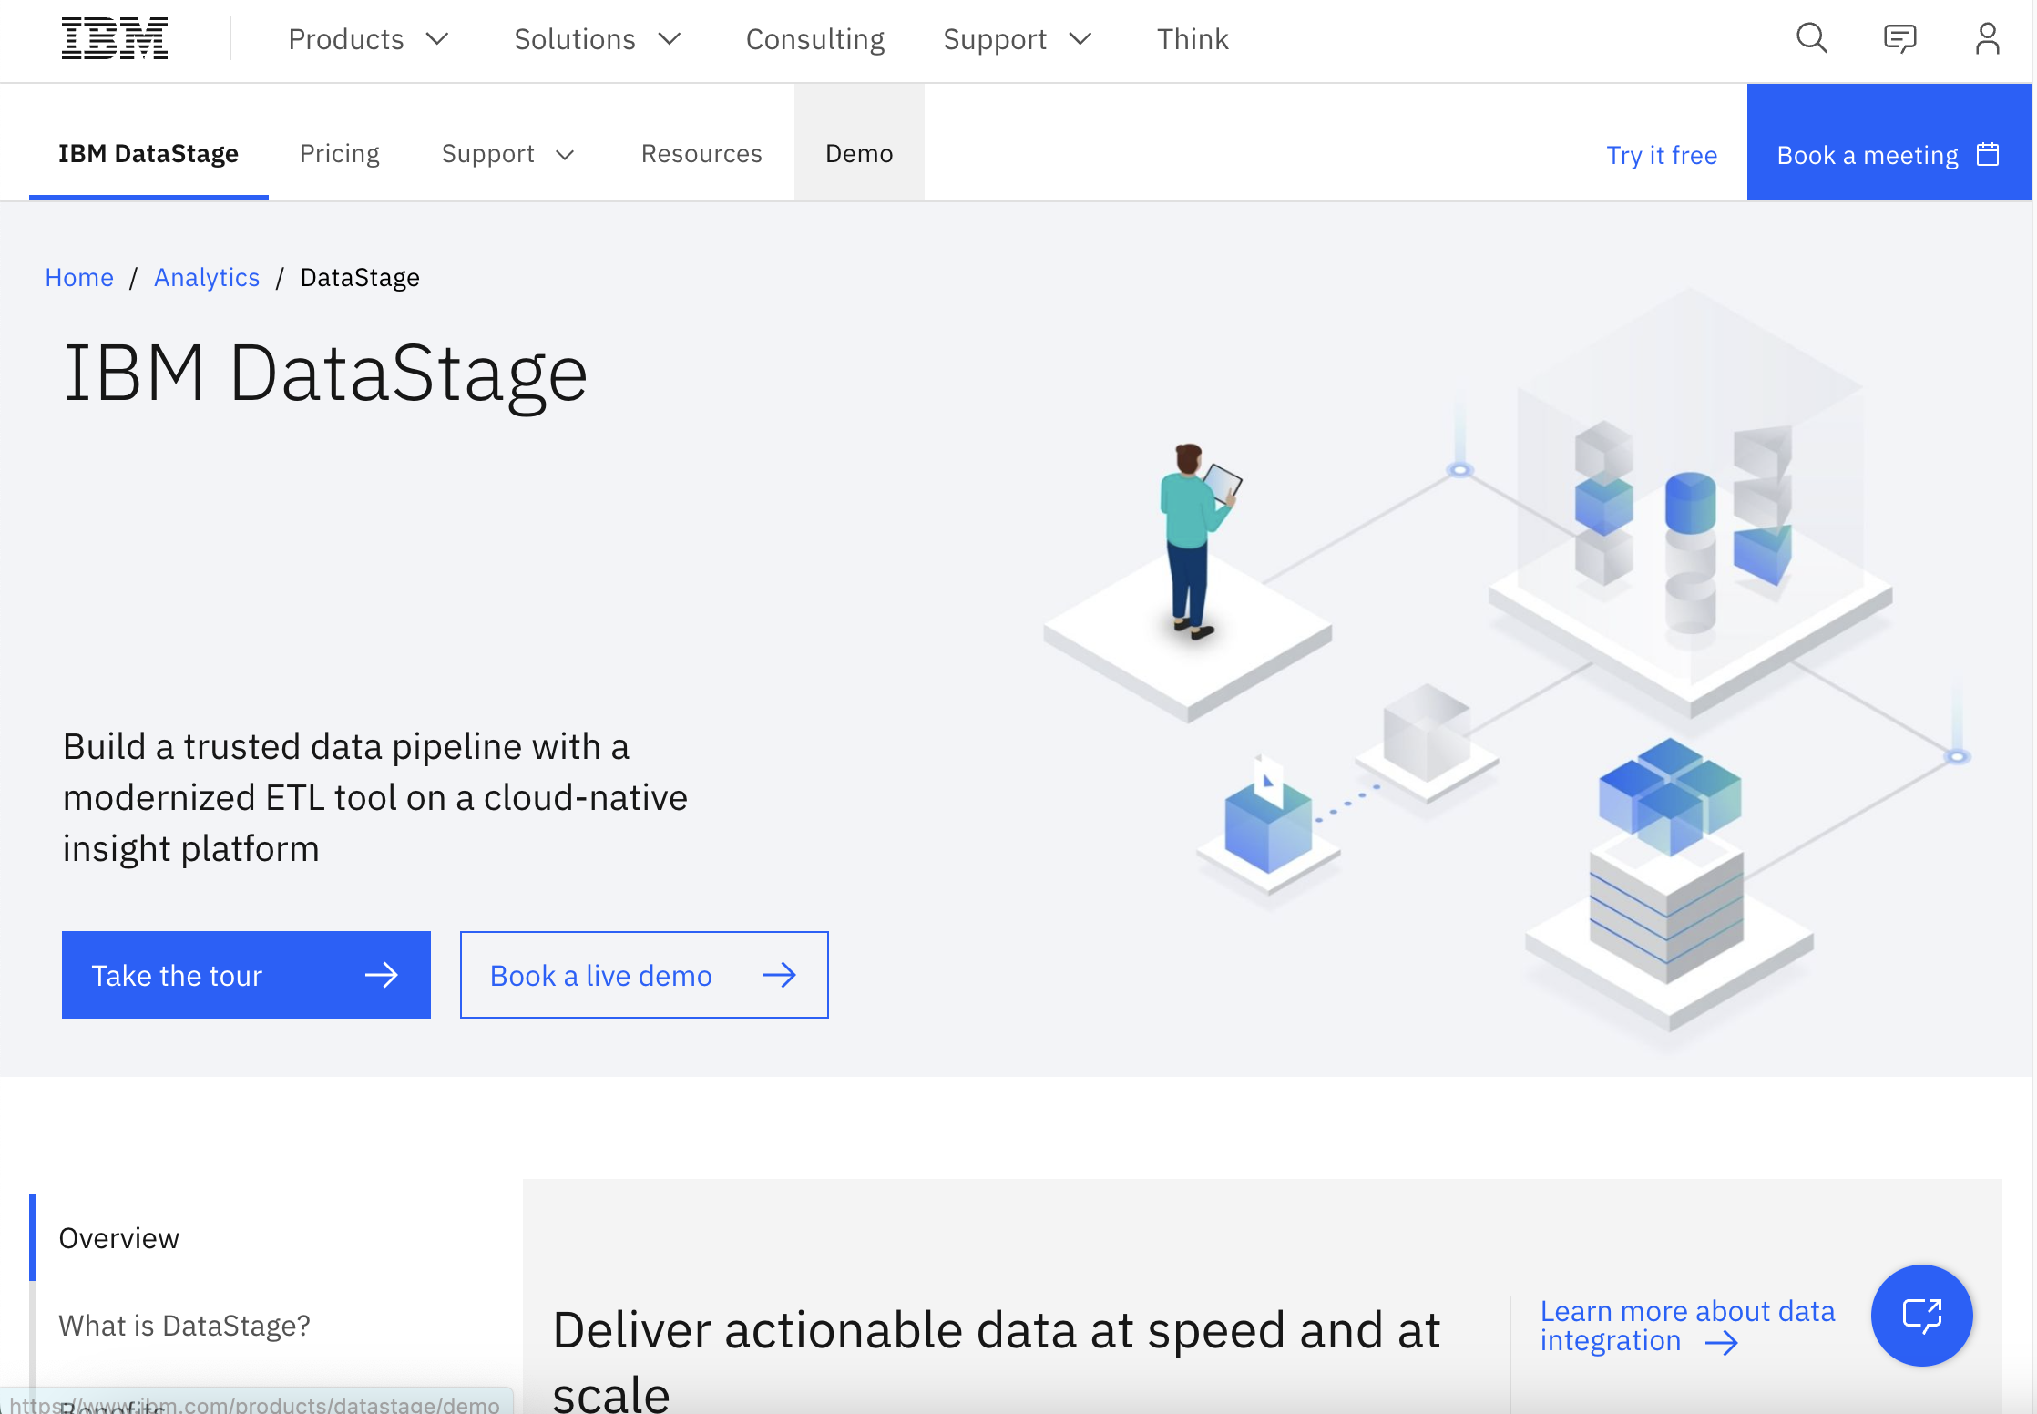2037x1414 pixels.
Task: Open the chat icon in header
Action: tap(1899, 38)
